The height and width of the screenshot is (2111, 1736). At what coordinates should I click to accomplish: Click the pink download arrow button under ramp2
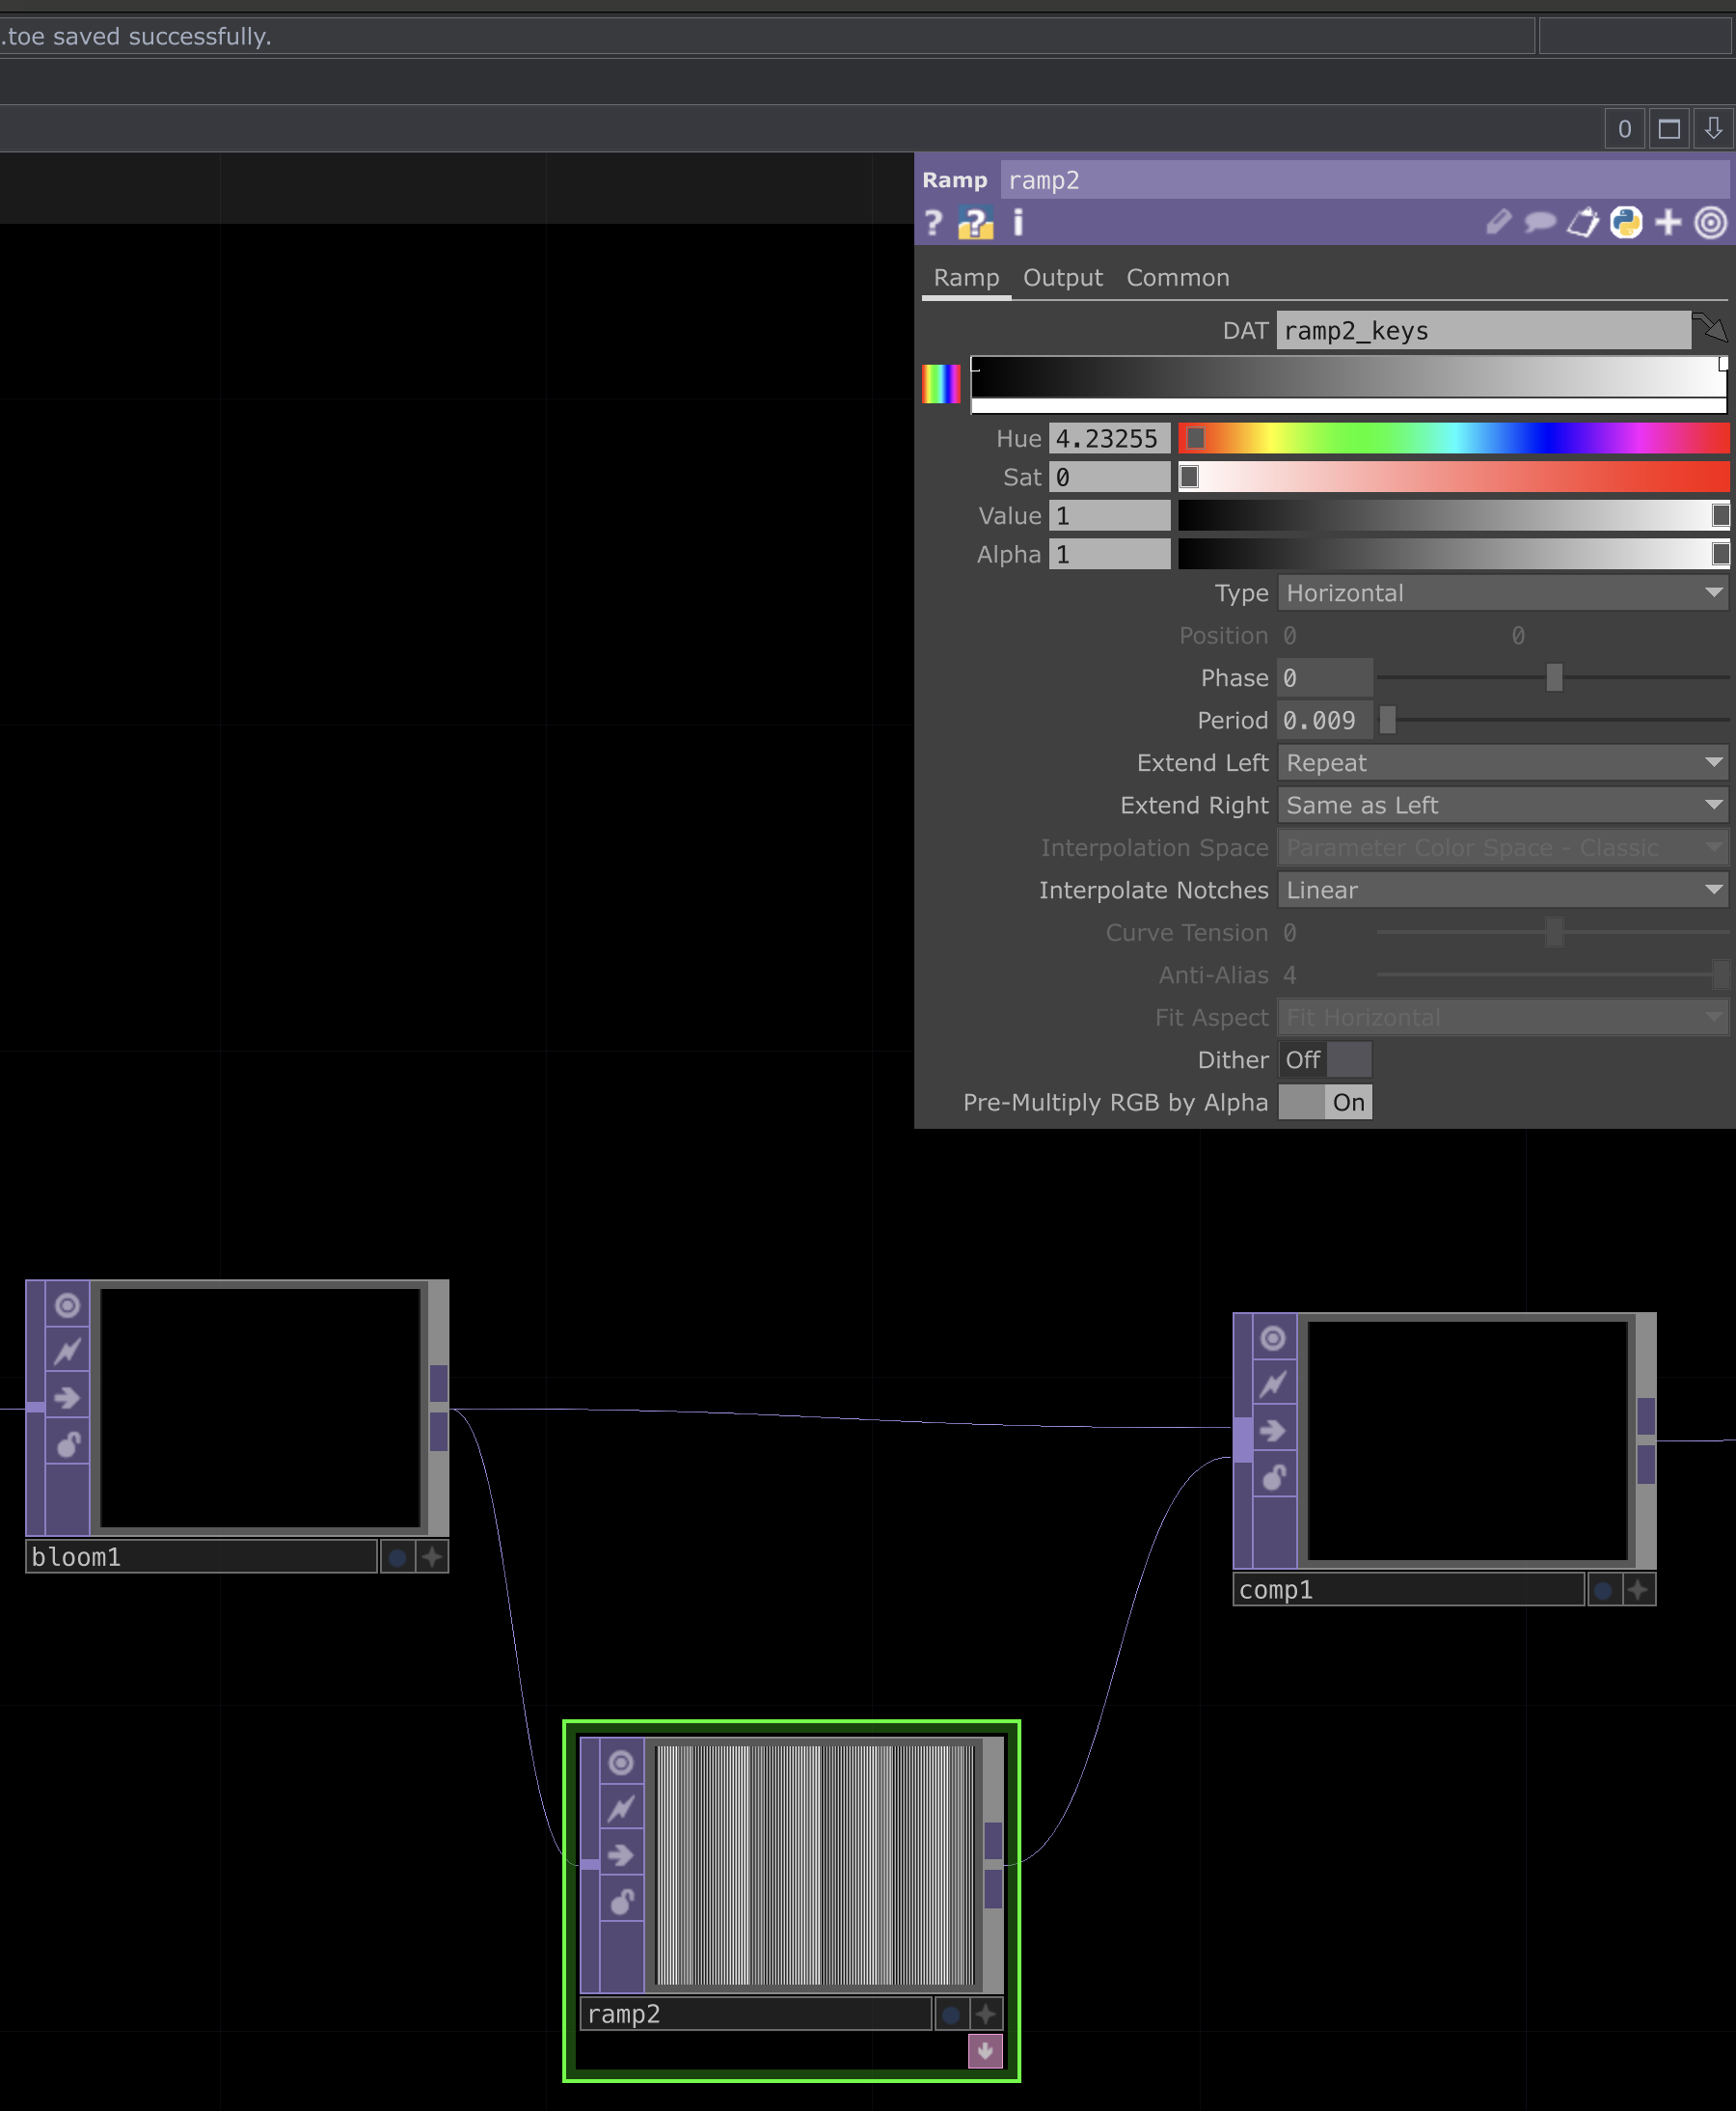pos(984,2051)
